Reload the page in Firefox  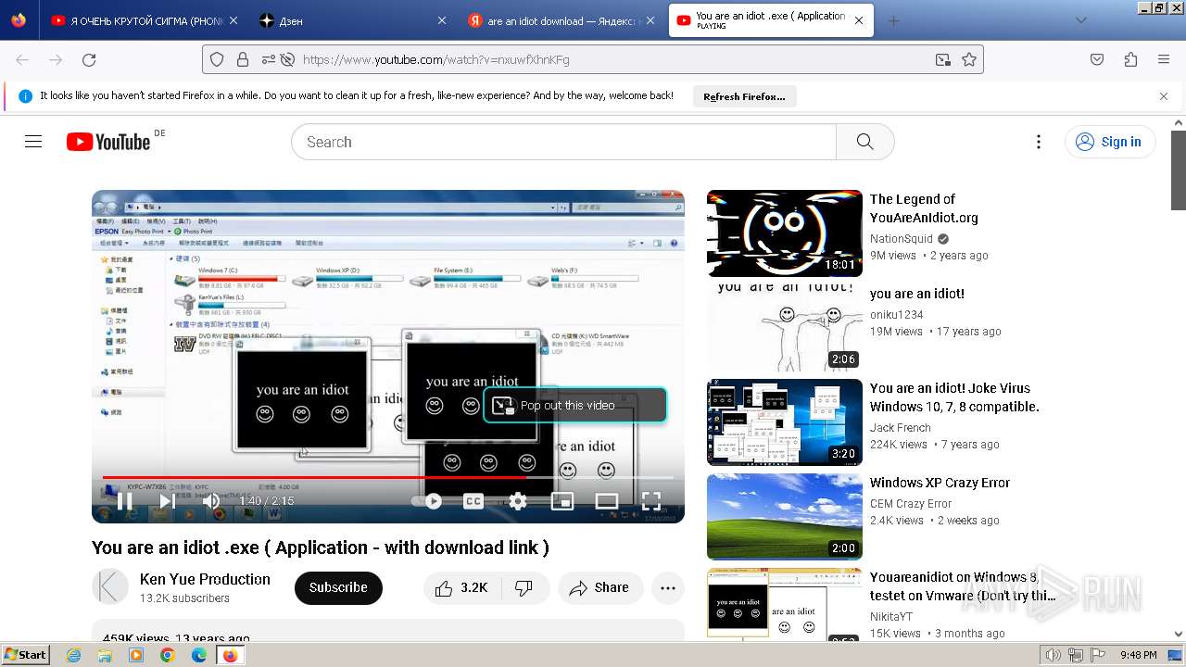click(x=89, y=59)
